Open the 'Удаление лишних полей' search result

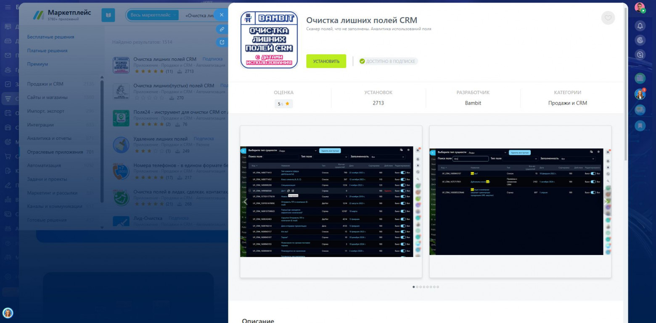161,139
